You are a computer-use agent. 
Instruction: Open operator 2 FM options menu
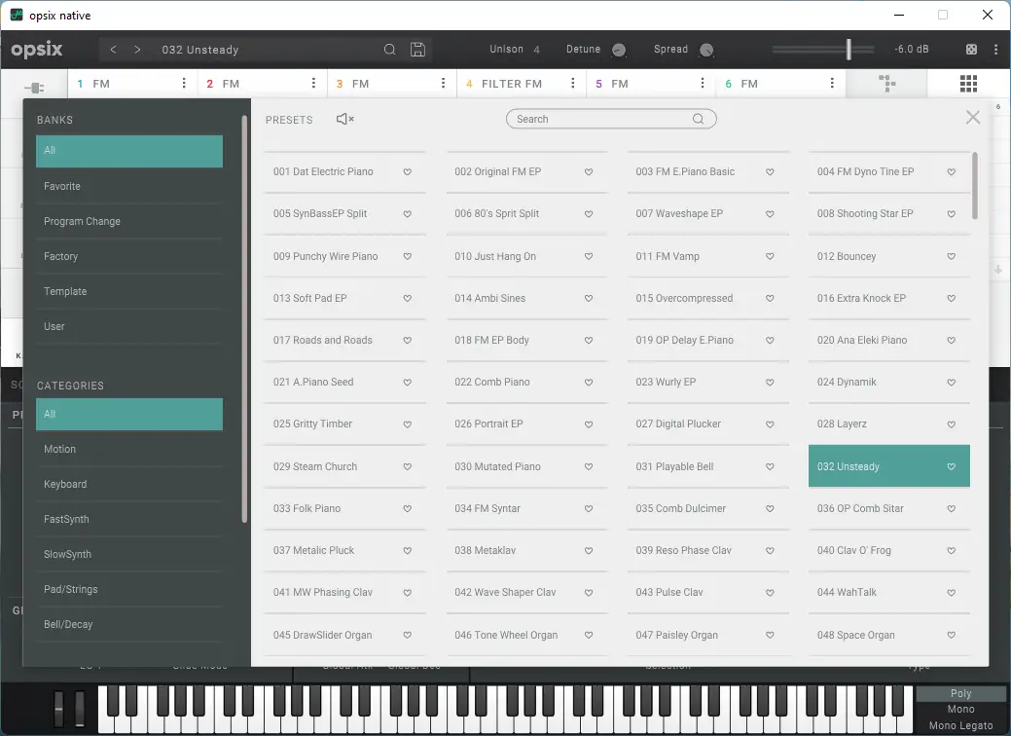pyautogui.click(x=313, y=83)
